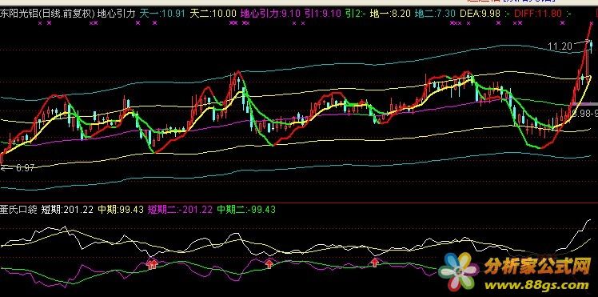
Task: Click the 地二:7.30 value label
Action: 435,14
